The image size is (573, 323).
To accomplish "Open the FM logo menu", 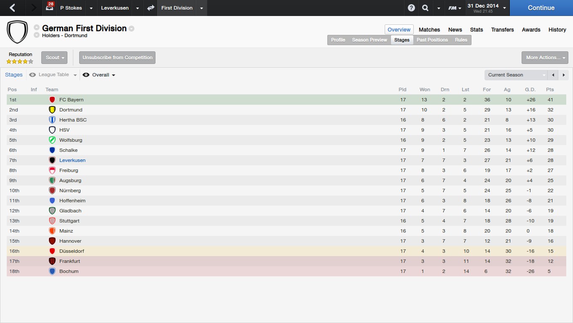I will click(x=454, y=8).
